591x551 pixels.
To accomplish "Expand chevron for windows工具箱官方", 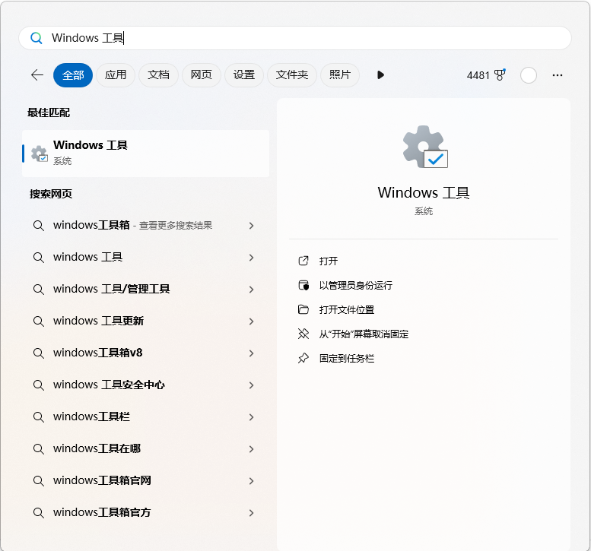I will tap(252, 513).
